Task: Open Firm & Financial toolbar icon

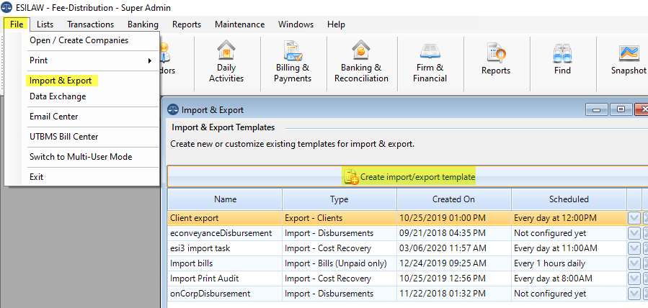Action: point(430,62)
